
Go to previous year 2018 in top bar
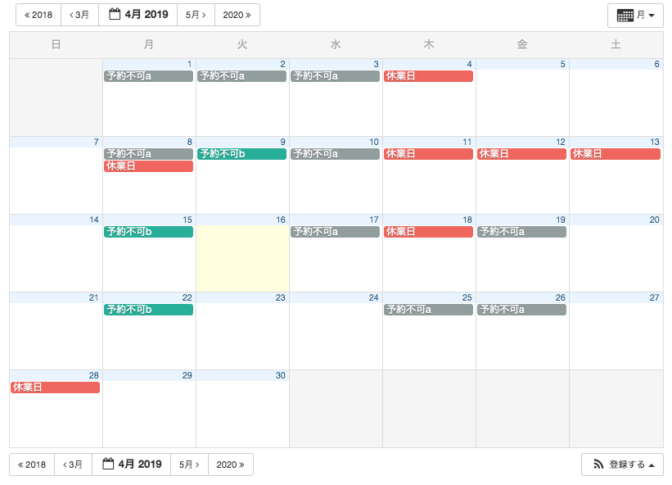[x=38, y=15]
